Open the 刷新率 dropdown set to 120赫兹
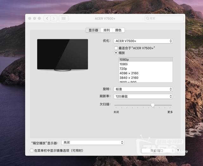Image resolution: width=203 pixels, height=166 pixels. [143, 96]
